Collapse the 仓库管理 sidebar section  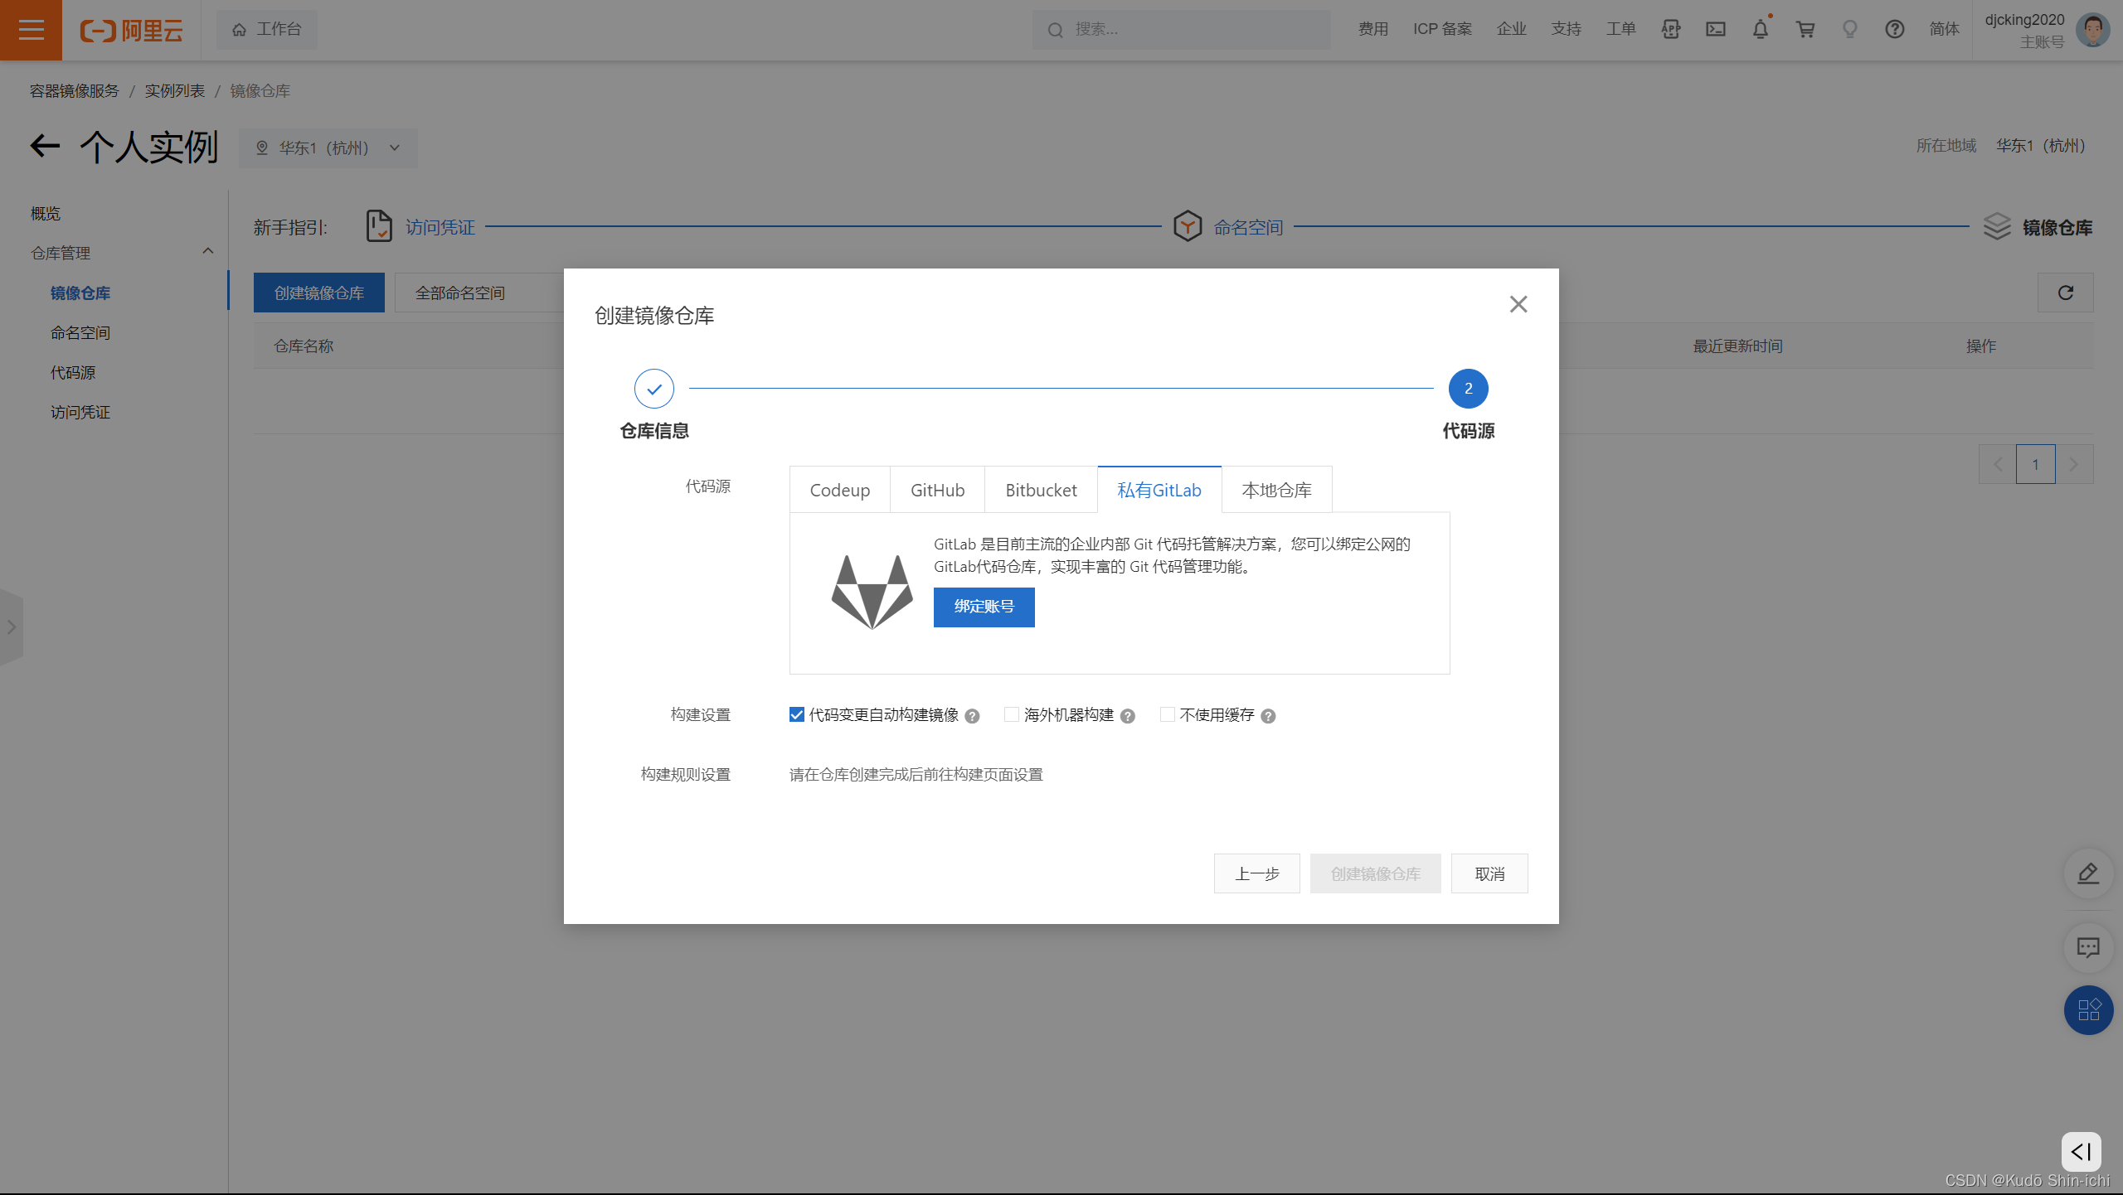coord(207,252)
